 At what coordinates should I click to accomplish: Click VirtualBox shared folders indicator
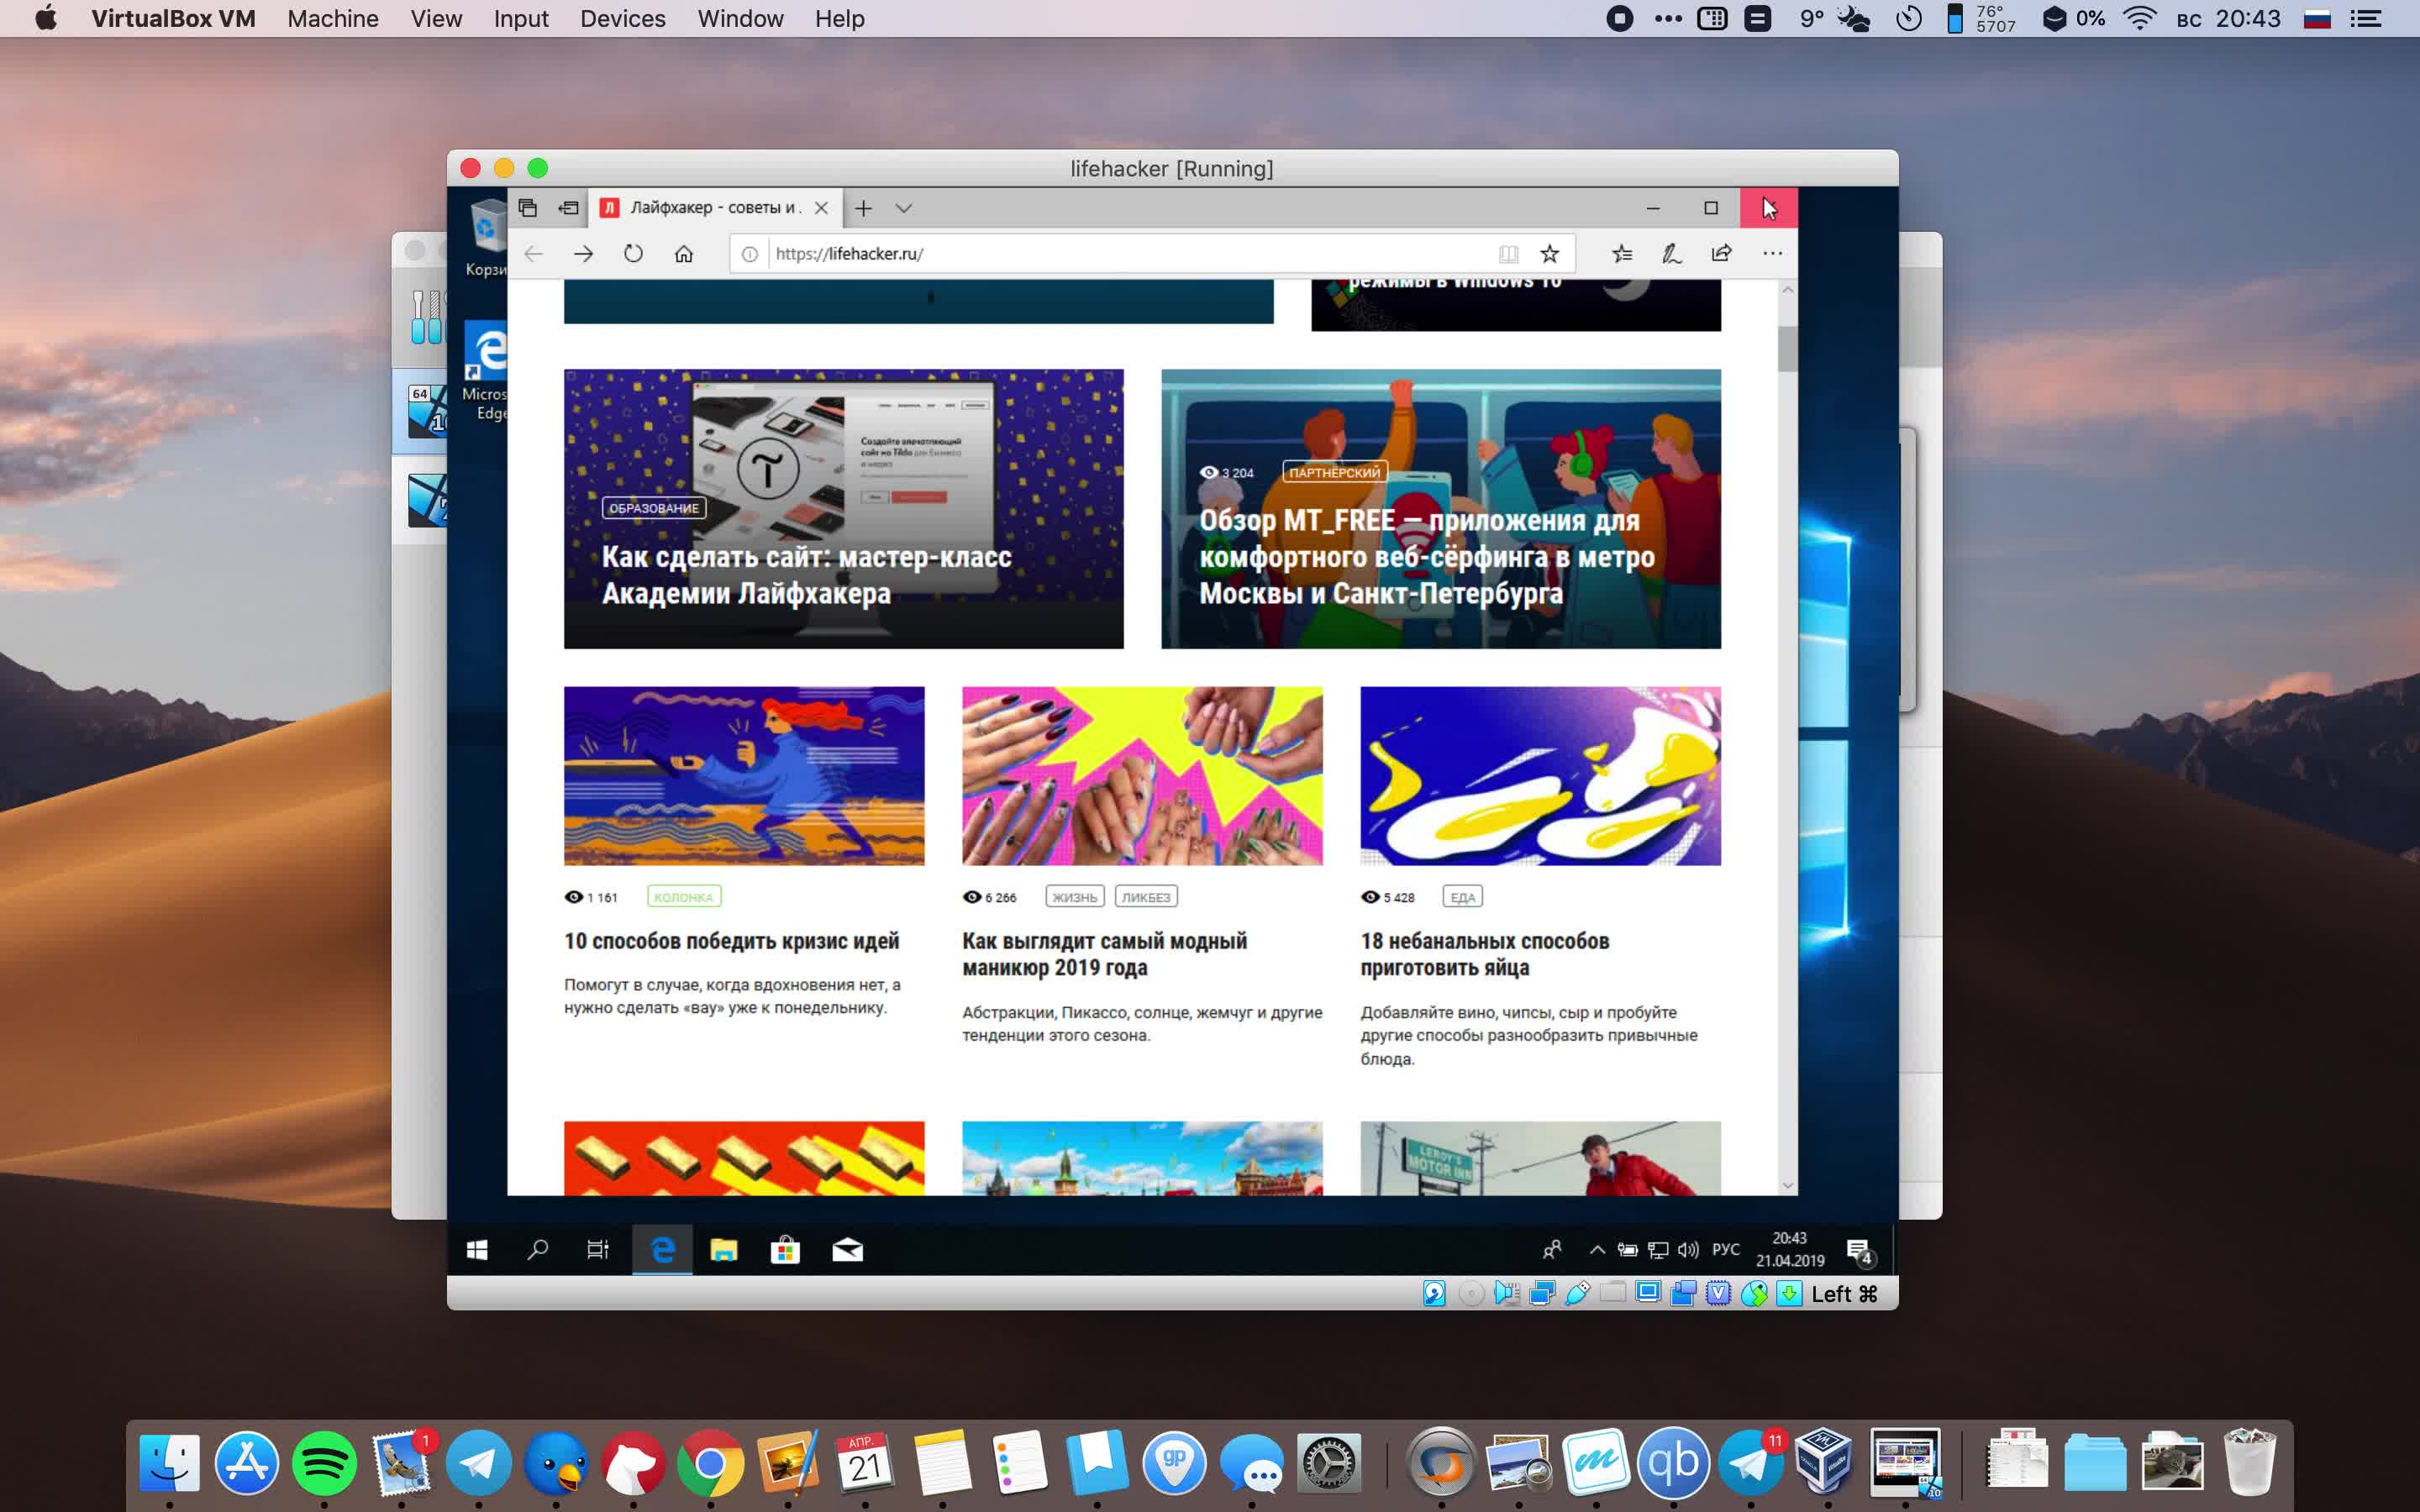coord(1612,1294)
